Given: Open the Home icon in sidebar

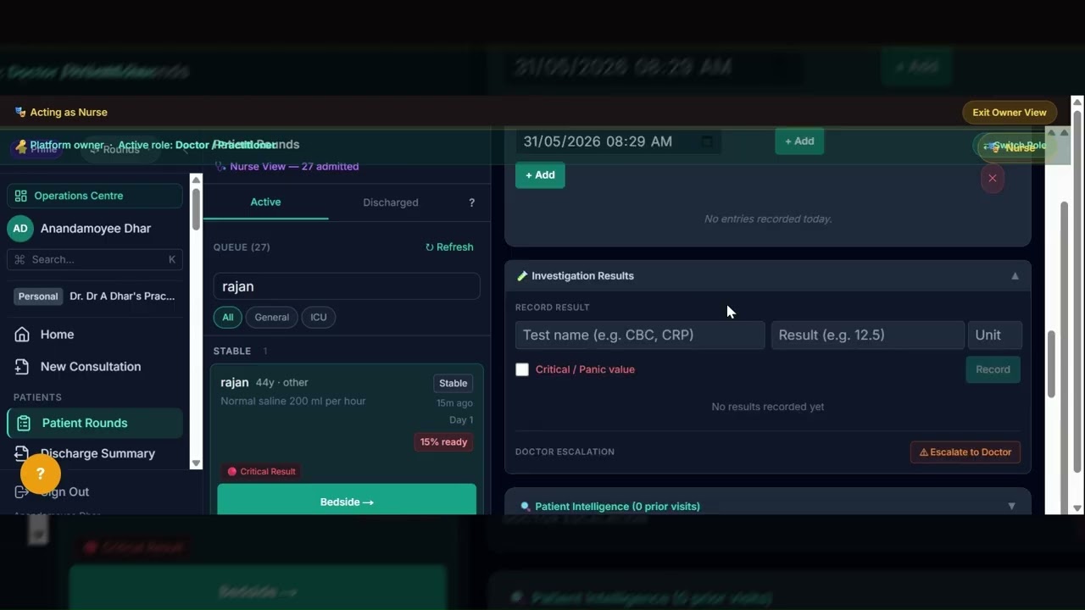Looking at the screenshot, I should click(22, 335).
